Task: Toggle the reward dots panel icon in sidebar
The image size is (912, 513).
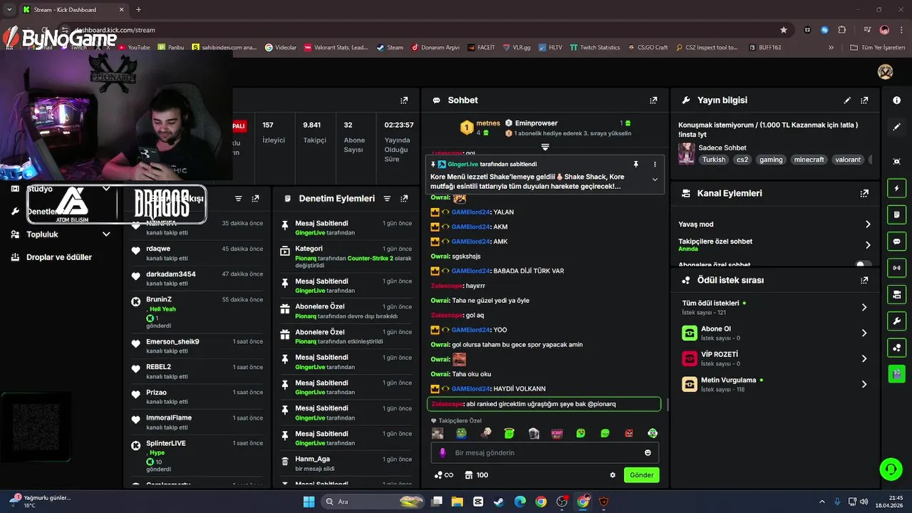Action: click(896, 348)
